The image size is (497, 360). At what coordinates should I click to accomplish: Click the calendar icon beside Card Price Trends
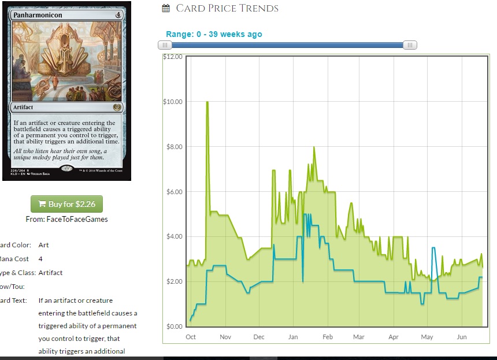(166, 8)
